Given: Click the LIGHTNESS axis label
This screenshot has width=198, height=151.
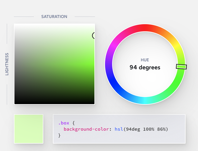Looking at the screenshot, I should point(7,64).
